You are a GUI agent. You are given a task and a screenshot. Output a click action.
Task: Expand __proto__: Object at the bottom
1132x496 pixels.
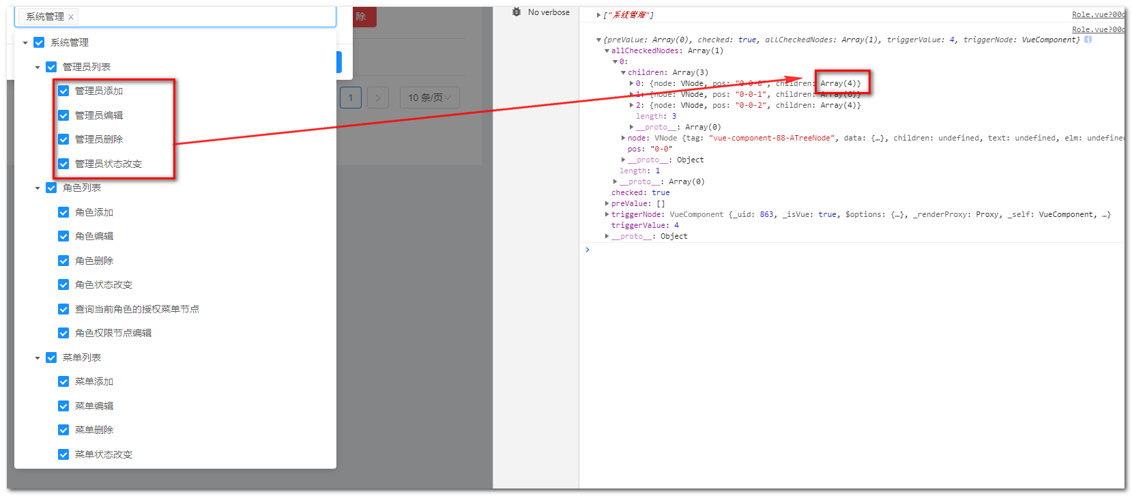(607, 237)
